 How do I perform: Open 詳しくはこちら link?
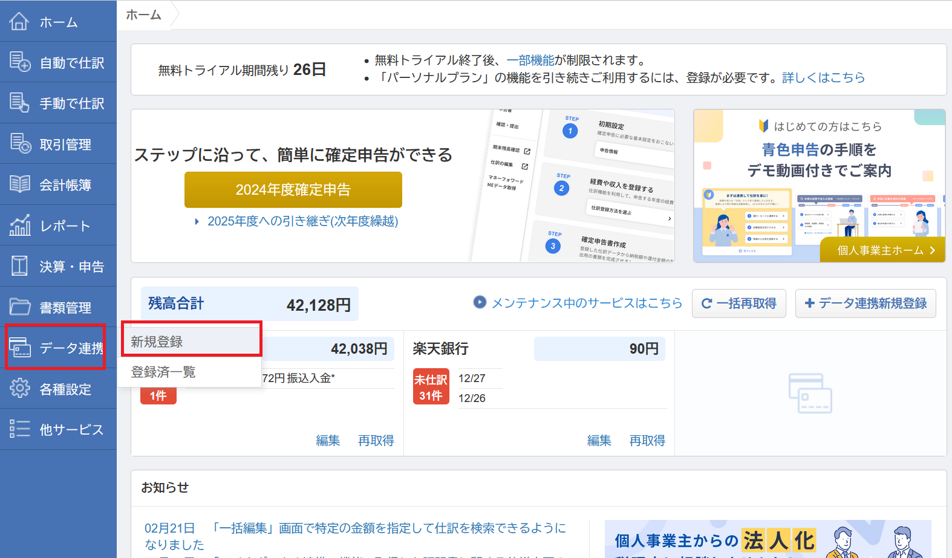click(823, 77)
